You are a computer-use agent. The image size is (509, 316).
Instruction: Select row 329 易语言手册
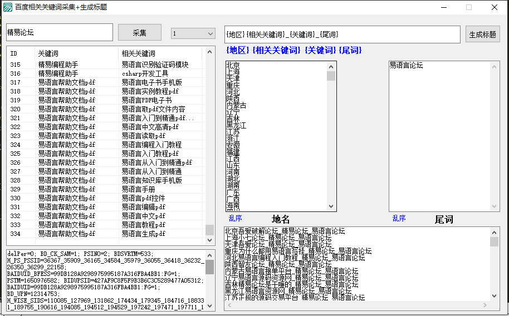click(x=106, y=189)
